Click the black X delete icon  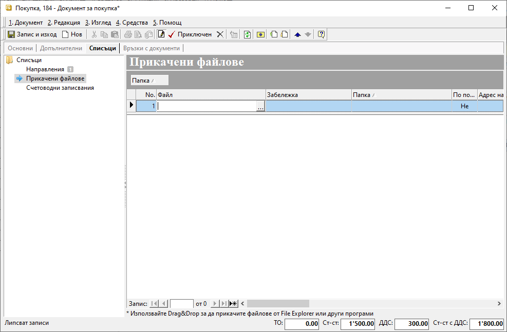220,34
